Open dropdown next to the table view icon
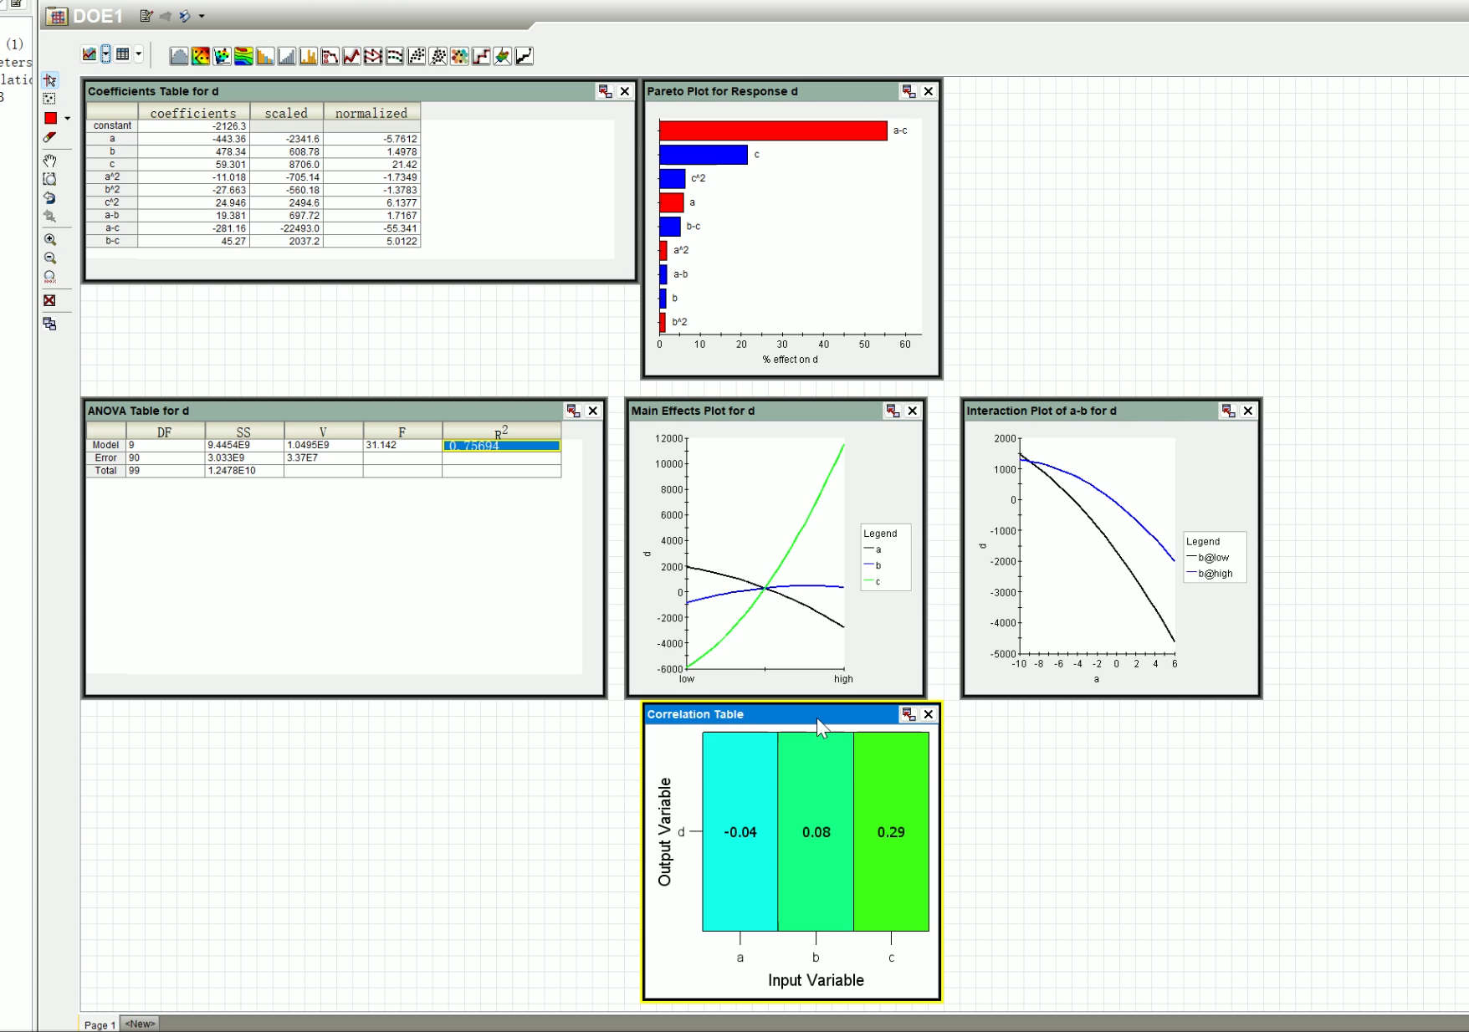Image resolution: width=1469 pixels, height=1032 pixels. click(x=139, y=54)
